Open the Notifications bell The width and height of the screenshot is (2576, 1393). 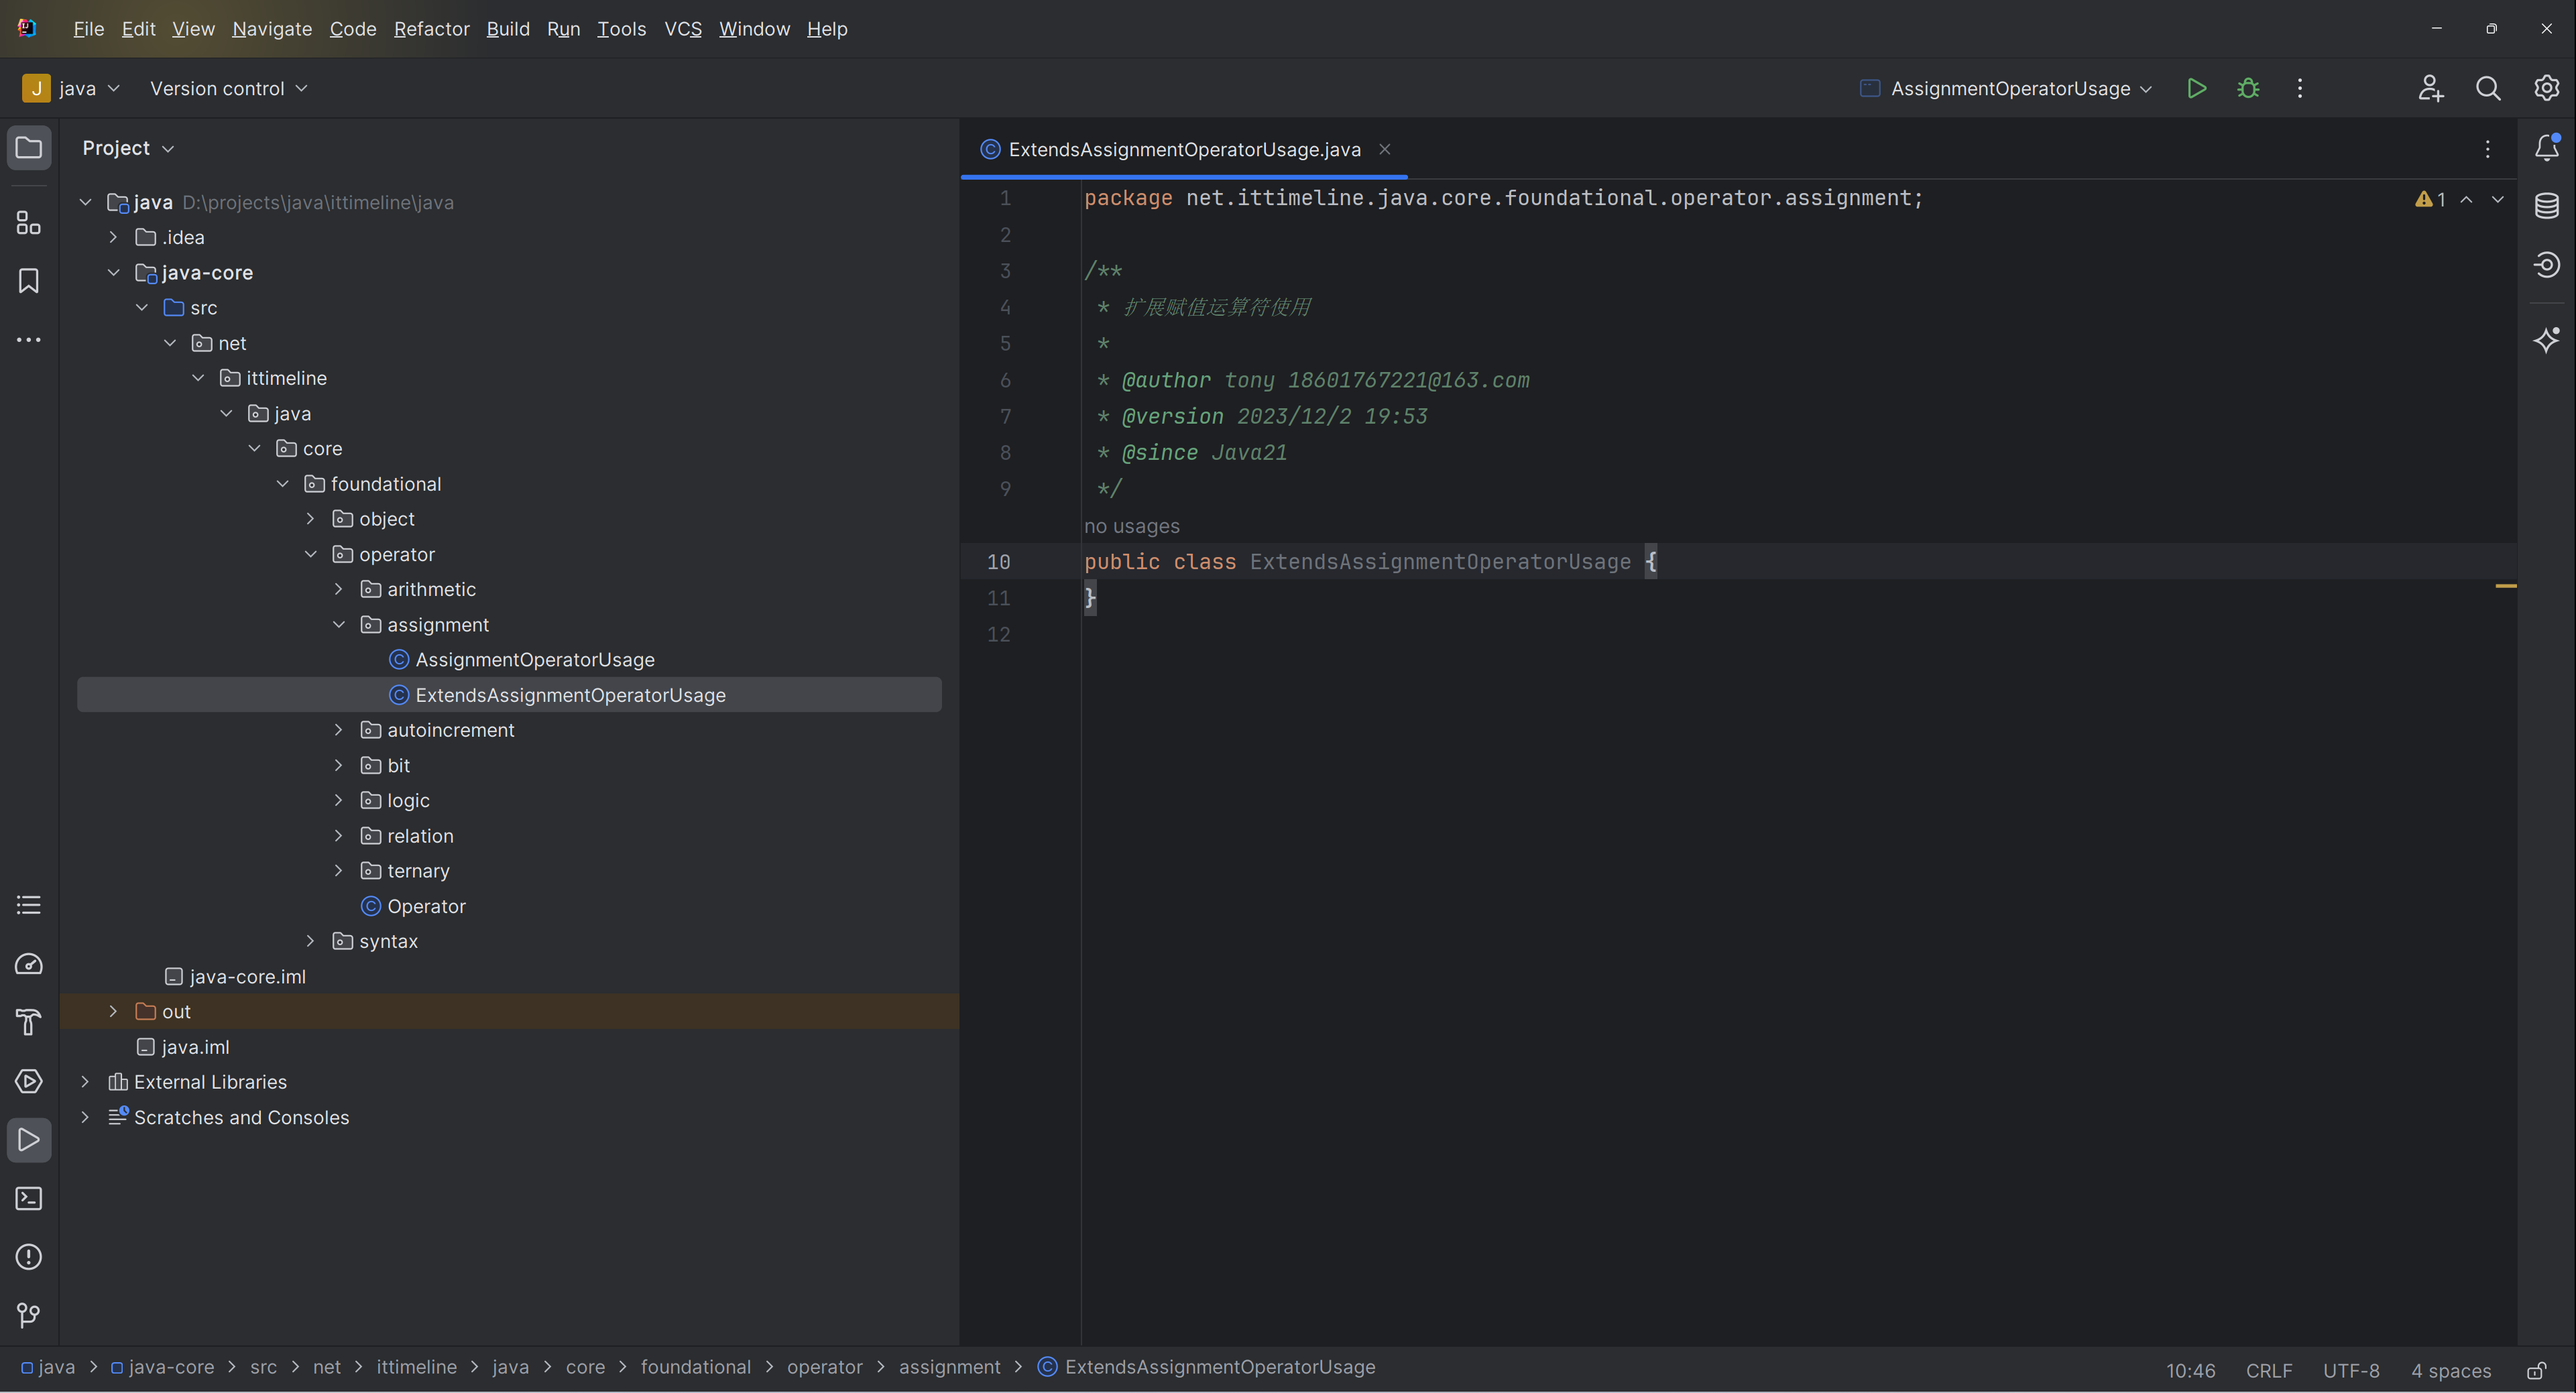point(2547,148)
